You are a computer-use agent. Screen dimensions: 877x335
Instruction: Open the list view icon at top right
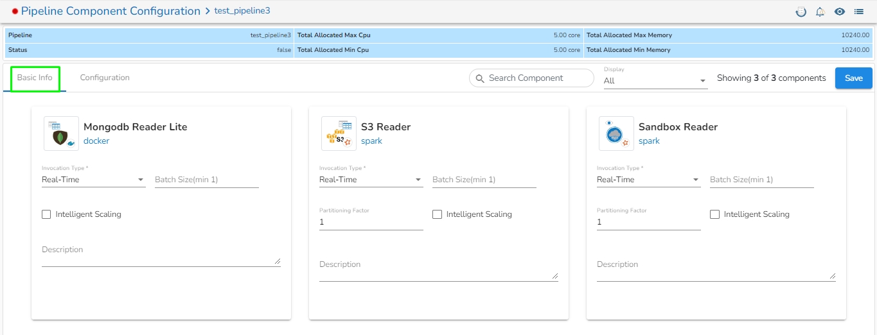858,12
